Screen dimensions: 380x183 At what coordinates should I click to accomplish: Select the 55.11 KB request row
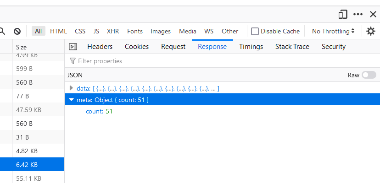click(x=32, y=178)
